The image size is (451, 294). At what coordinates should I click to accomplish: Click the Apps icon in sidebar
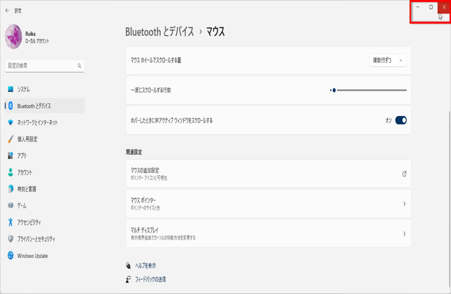pyautogui.click(x=11, y=156)
